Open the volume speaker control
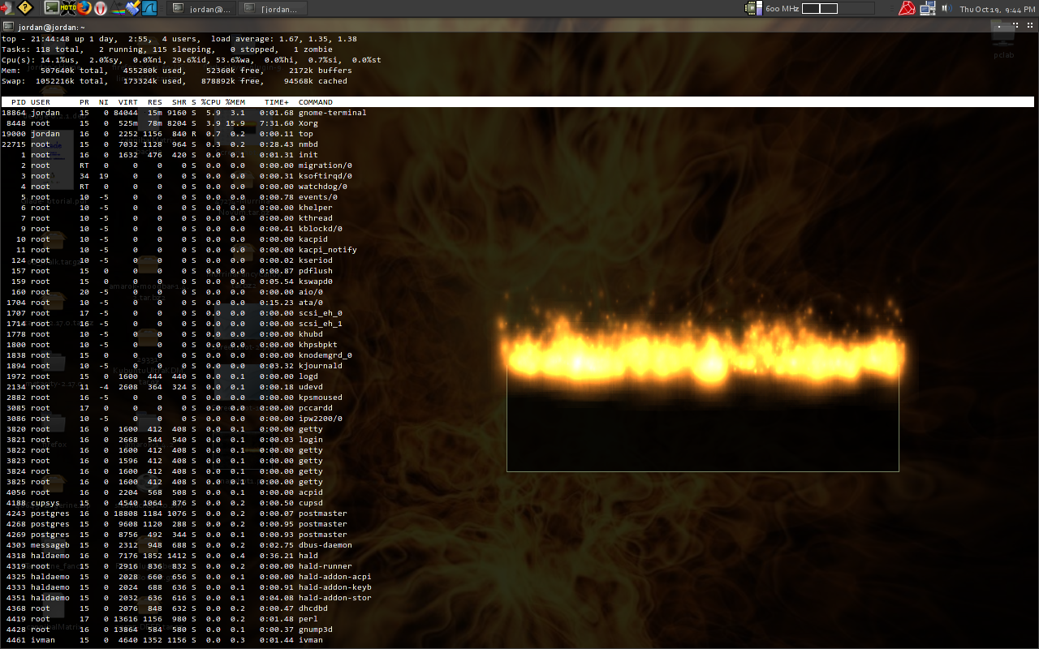Viewport: 1039px width, 649px height. coord(946,8)
